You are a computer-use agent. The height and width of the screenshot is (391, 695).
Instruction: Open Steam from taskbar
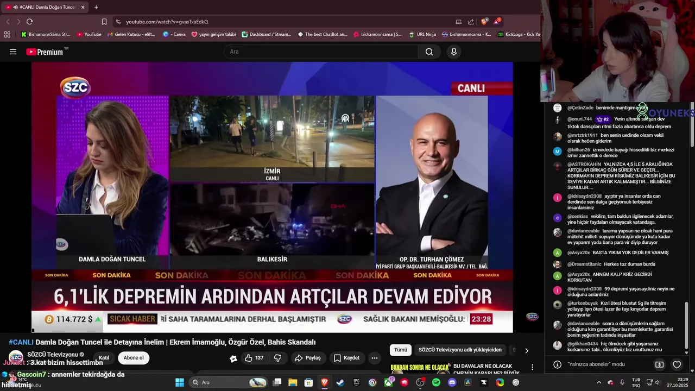point(340,382)
